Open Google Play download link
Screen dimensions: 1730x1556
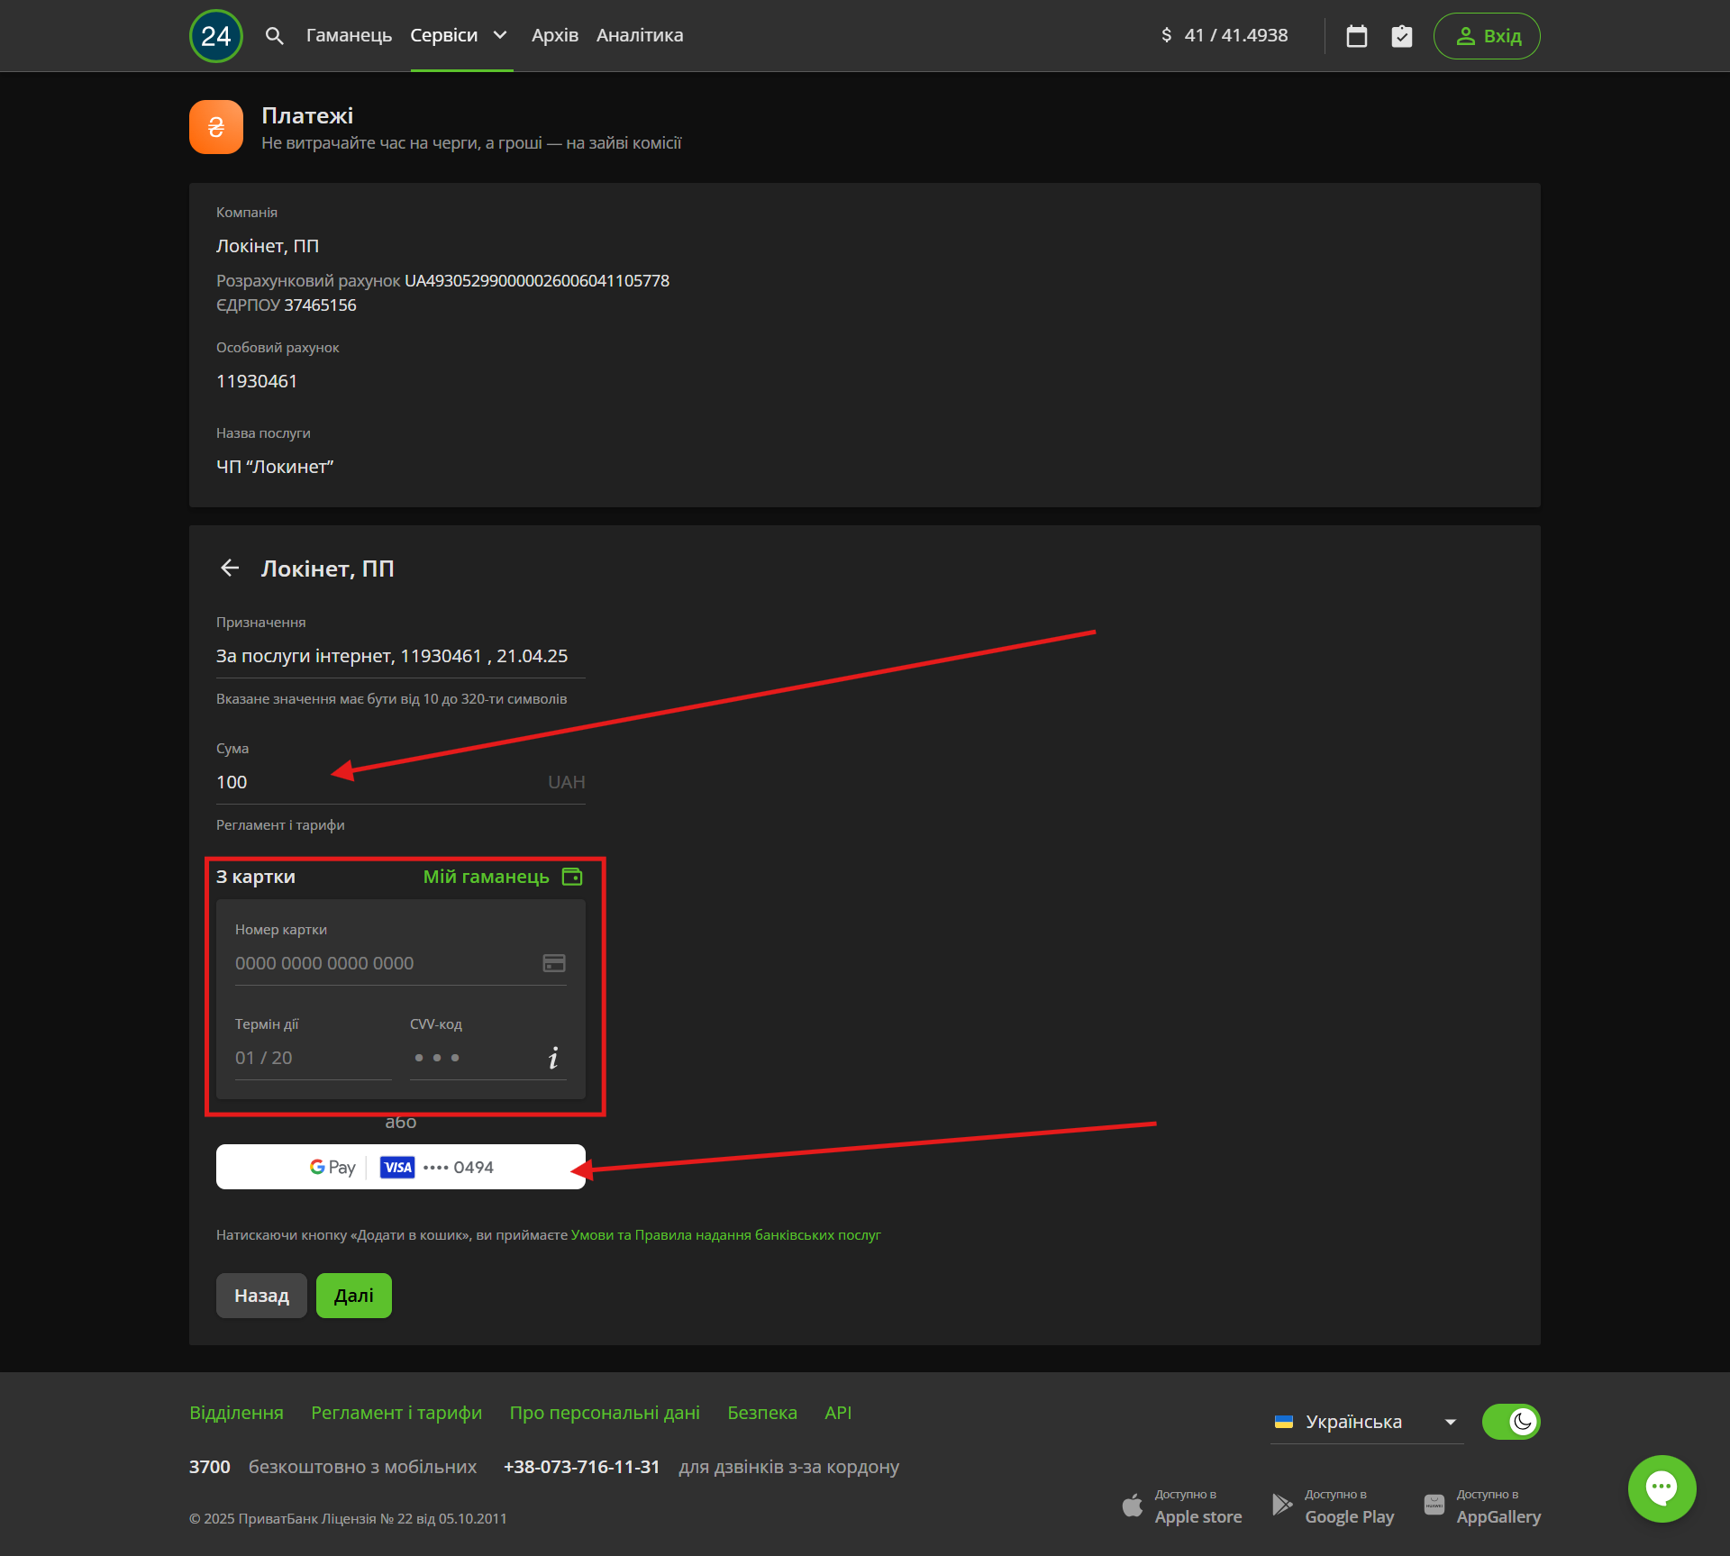coord(1333,1506)
